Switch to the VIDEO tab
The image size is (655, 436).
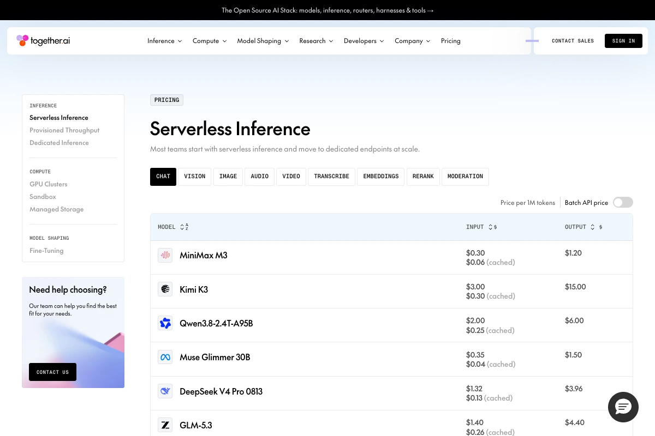[291, 177]
